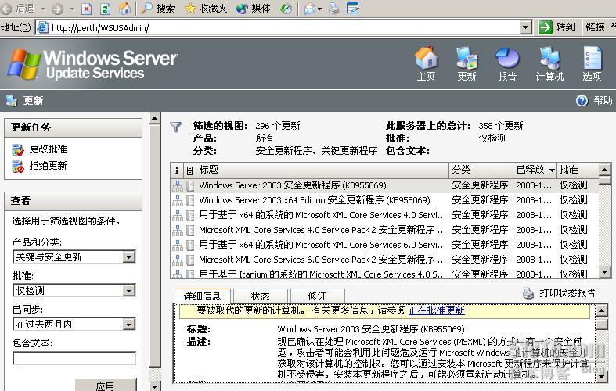
Task: Click the address bar URL field
Action: coord(277,28)
